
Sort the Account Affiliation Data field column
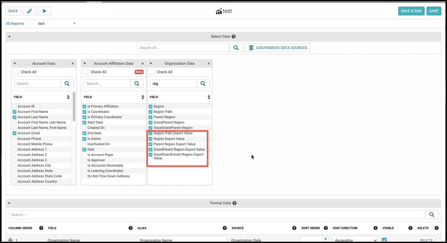click(x=139, y=97)
